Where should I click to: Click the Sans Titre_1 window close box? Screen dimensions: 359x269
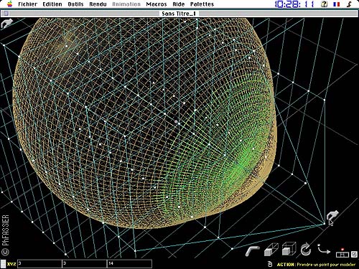(6, 14)
